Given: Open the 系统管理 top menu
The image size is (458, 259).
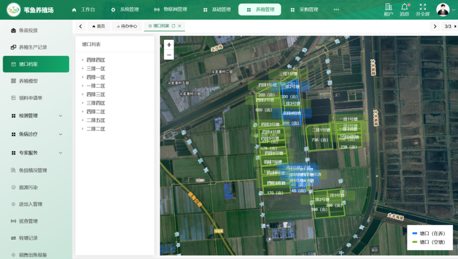Looking at the screenshot, I should coord(125,10).
